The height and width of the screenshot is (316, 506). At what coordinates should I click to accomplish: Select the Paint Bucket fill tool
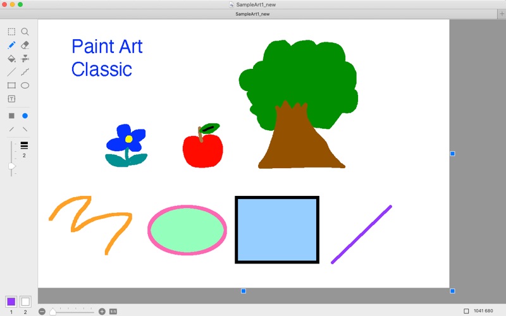pyautogui.click(x=11, y=58)
